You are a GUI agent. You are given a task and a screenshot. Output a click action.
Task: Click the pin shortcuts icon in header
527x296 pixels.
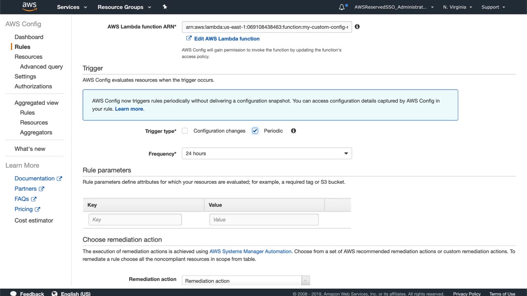pyautogui.click(x=165, y=7)
